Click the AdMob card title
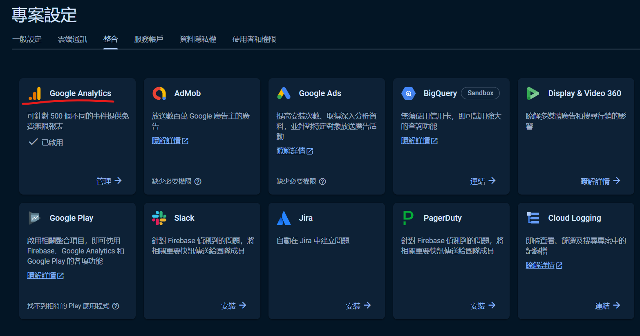 188,93
